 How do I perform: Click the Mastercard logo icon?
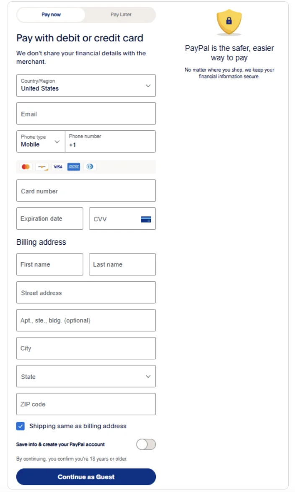pyautogui.click(x=26, y=167)
